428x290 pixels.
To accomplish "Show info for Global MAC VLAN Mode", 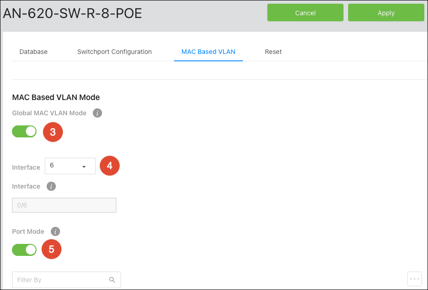I will pos(97,113).
